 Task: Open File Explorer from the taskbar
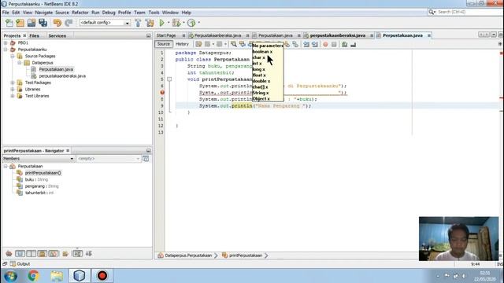pyautogui.click(x=57, y=276)
